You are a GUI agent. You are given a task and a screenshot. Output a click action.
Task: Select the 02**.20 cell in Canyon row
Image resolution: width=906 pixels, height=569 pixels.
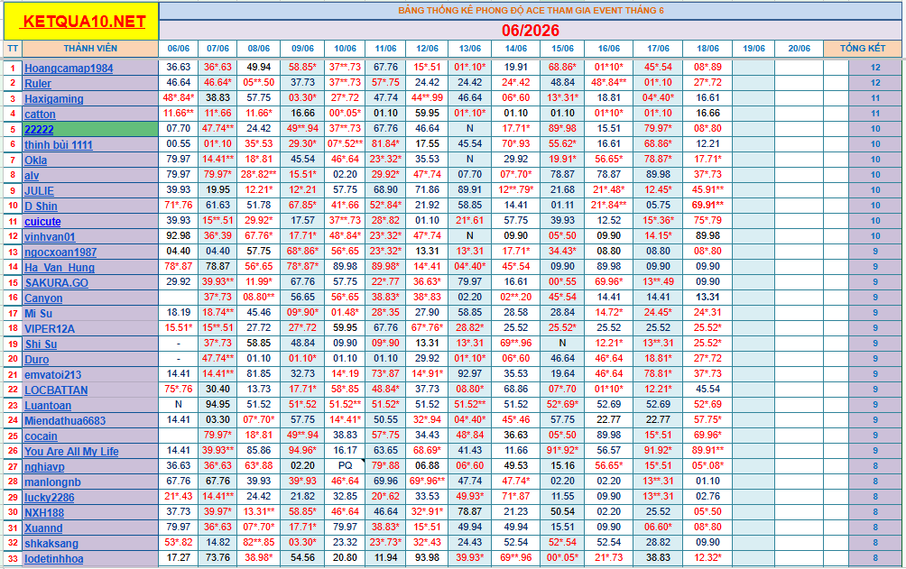(516, 297)
